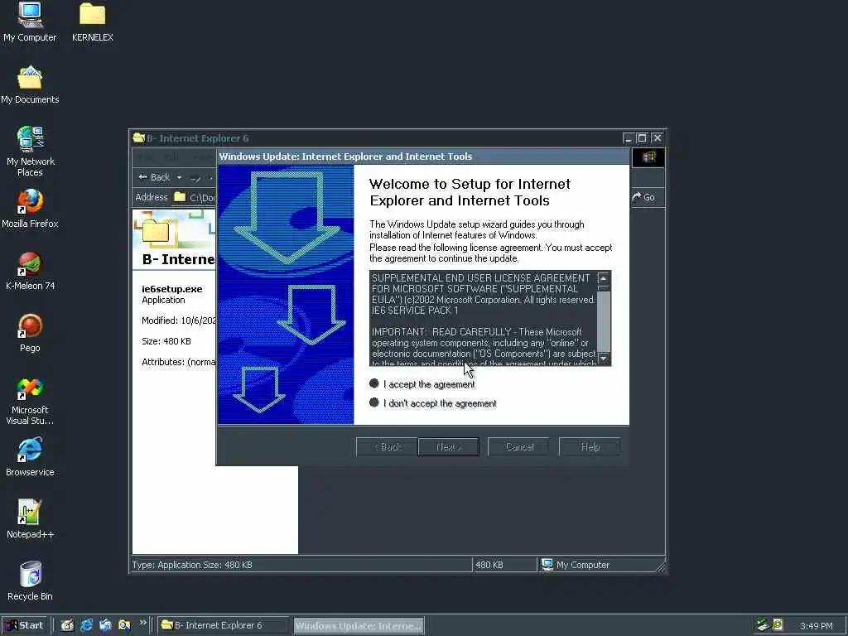Click the Next button in setup wizard
This screenshot has height=636, width=848.
tap(448, 446)
